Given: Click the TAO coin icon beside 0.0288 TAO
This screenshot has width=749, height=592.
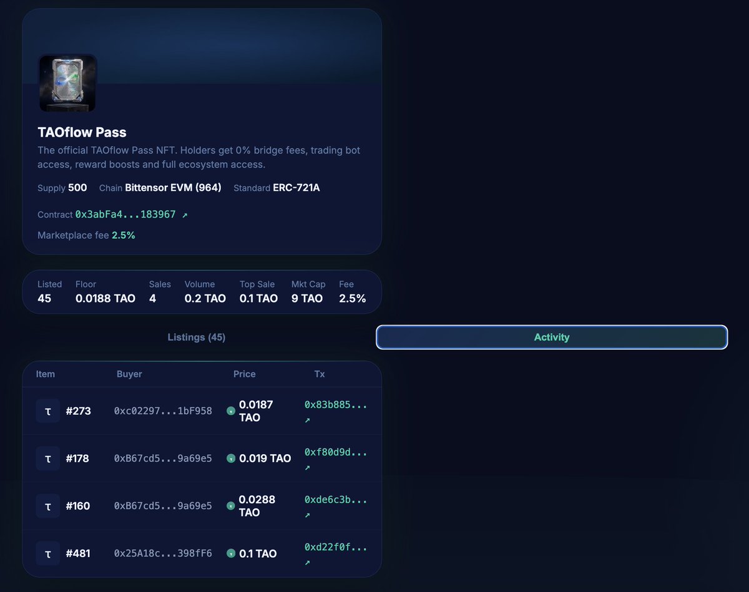Looking at the screenshot, I should tap(231, 506).
